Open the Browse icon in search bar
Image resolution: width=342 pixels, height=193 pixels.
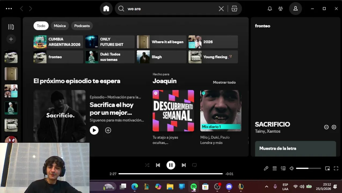click(x=234, y=9)
